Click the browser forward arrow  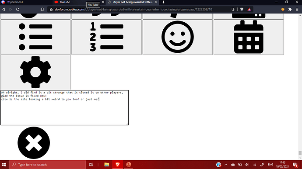click(11, 9)
